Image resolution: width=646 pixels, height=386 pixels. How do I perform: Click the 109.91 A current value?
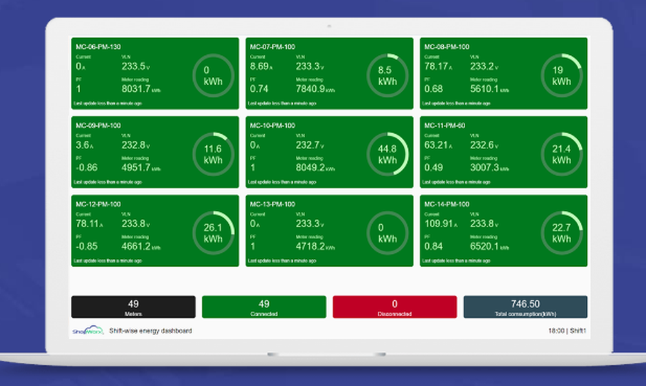(x=441, y=223)
